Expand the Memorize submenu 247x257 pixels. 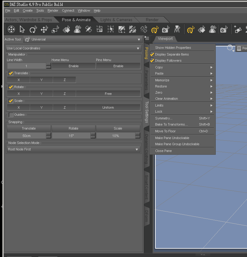182,80
